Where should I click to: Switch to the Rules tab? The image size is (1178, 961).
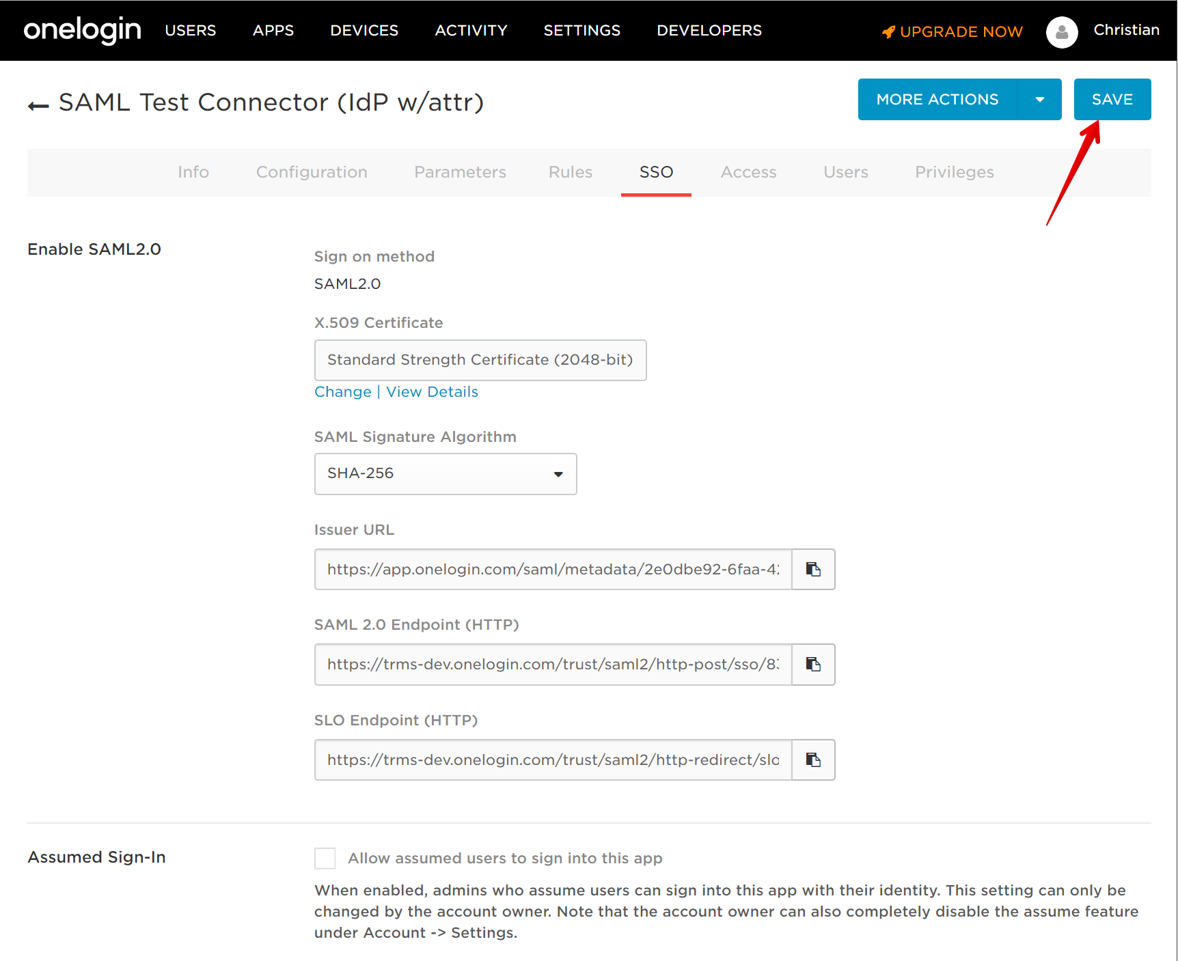point(571,172)
